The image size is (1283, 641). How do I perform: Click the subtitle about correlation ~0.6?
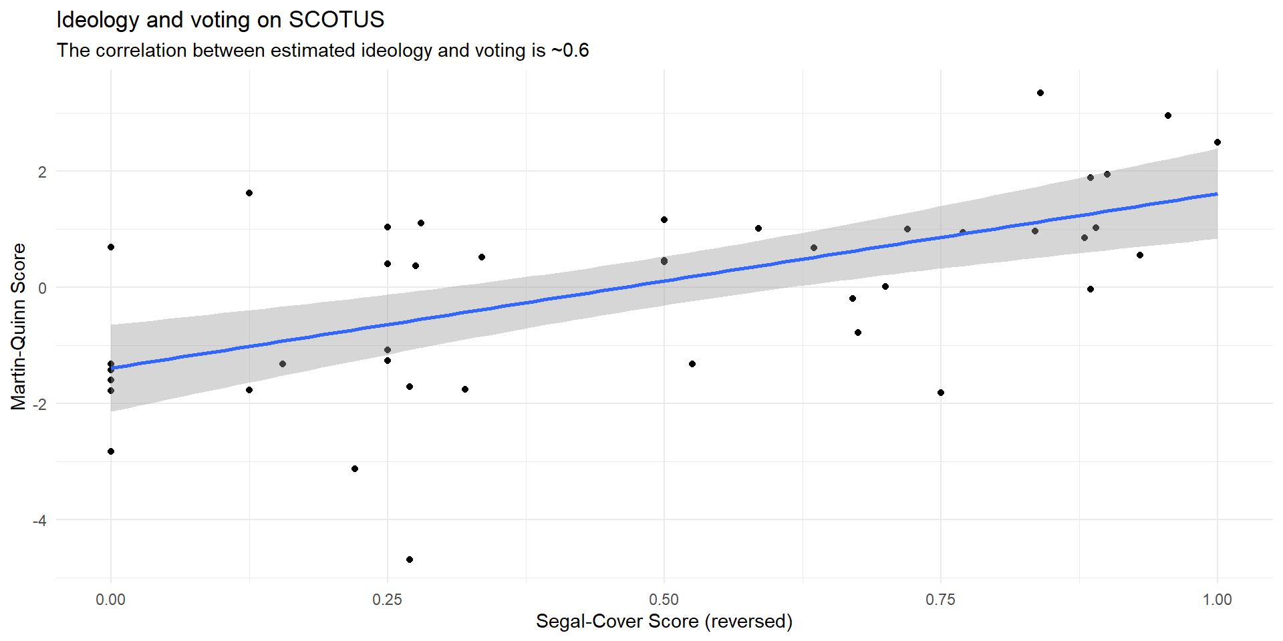(x=323, y=51)
